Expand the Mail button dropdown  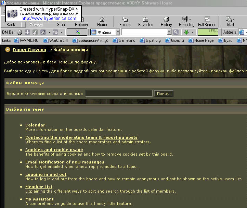[234, 19]
